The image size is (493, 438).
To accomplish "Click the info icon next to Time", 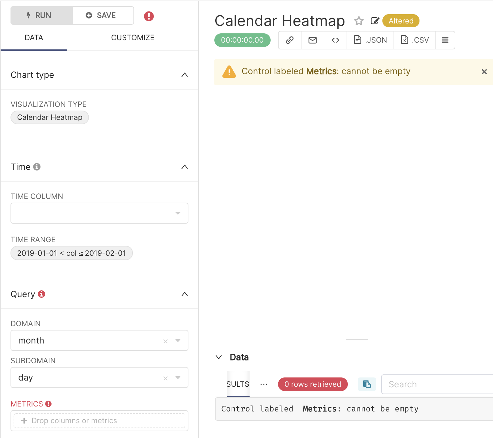I will 37,167.
